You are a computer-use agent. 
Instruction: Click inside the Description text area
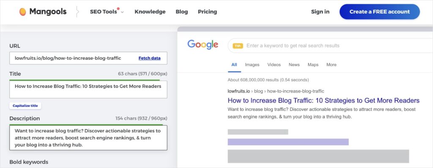pos(88,138)
